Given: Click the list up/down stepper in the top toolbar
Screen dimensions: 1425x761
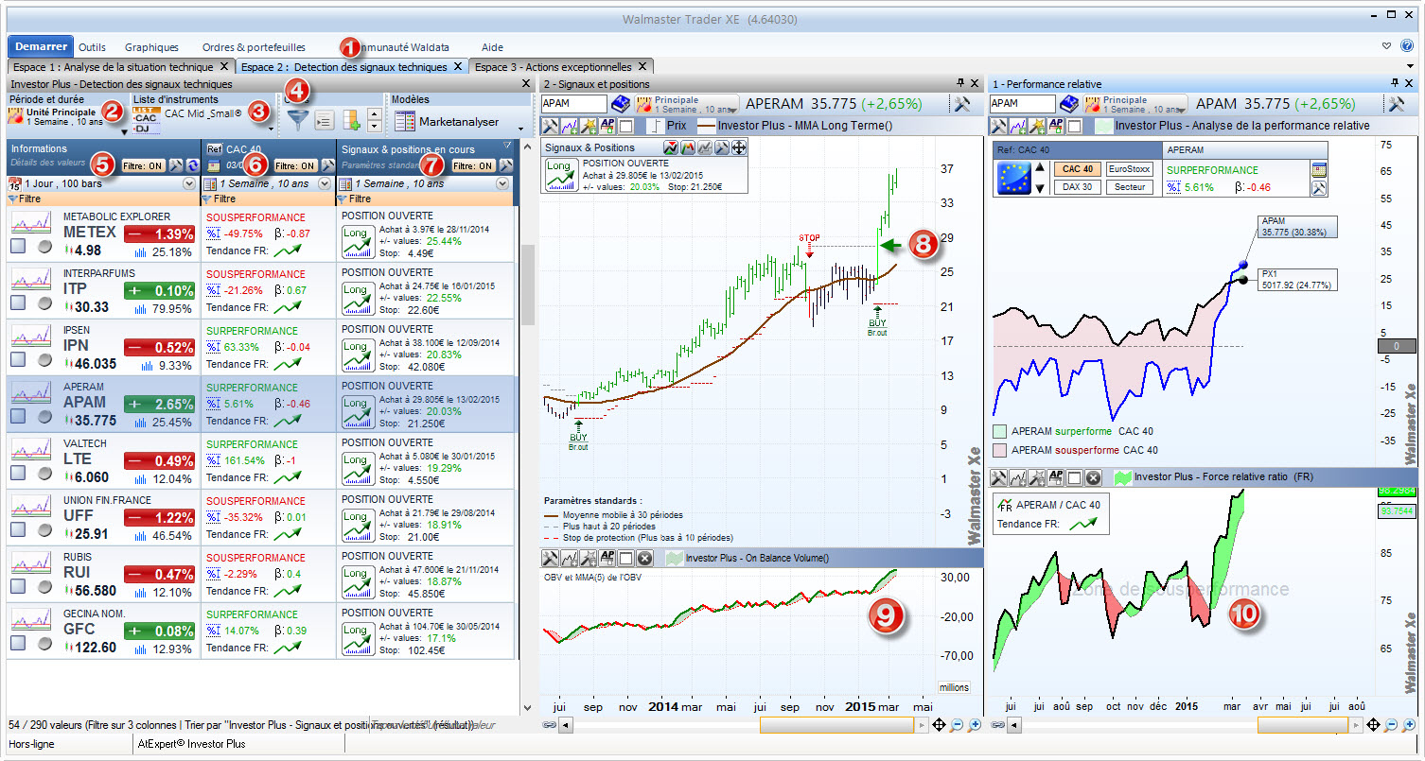Looking at the screenshot, I should click(x=375, y=120).
